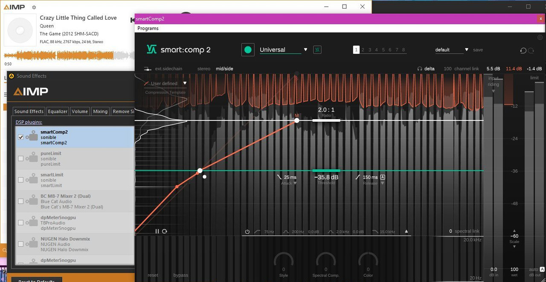This screenshot has width=546, height=282.
Task: Enable the pureLimit plugin checkbox
Action: coord(21,159)
